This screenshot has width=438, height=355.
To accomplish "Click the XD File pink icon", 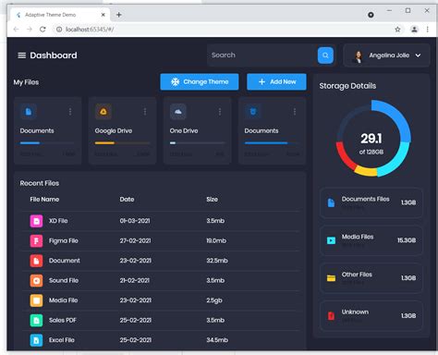I will (36, 221).
